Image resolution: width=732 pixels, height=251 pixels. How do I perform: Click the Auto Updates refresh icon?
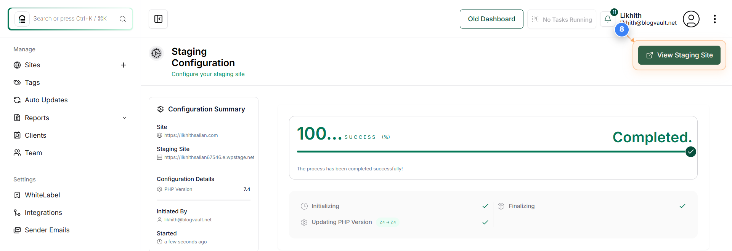click(17, 100)
